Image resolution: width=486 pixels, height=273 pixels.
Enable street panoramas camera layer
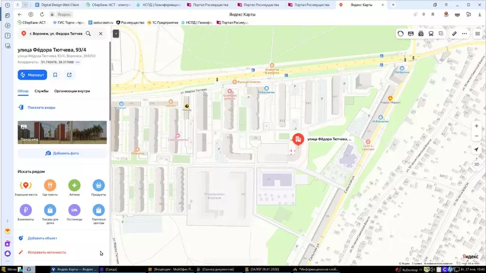tap(421, 34)
